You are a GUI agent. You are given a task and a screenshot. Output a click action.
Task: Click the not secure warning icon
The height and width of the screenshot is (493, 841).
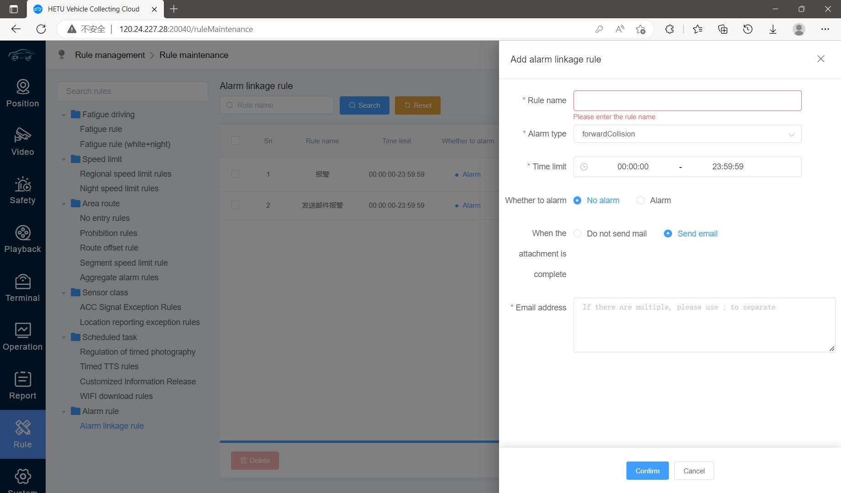tap(72, 29)
